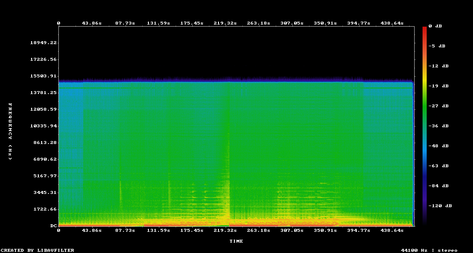The height and width of the screenshot is (253, 473).
Task: Click the TIME axis title
Action: click(x=236, y=241)
